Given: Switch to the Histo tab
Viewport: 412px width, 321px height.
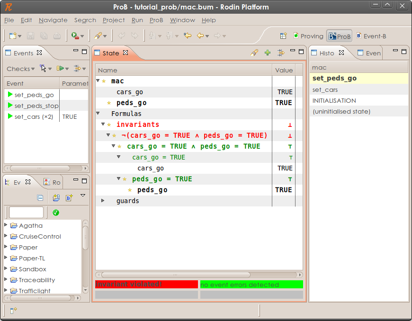Looking at the screenshot, I should [326, 53].
